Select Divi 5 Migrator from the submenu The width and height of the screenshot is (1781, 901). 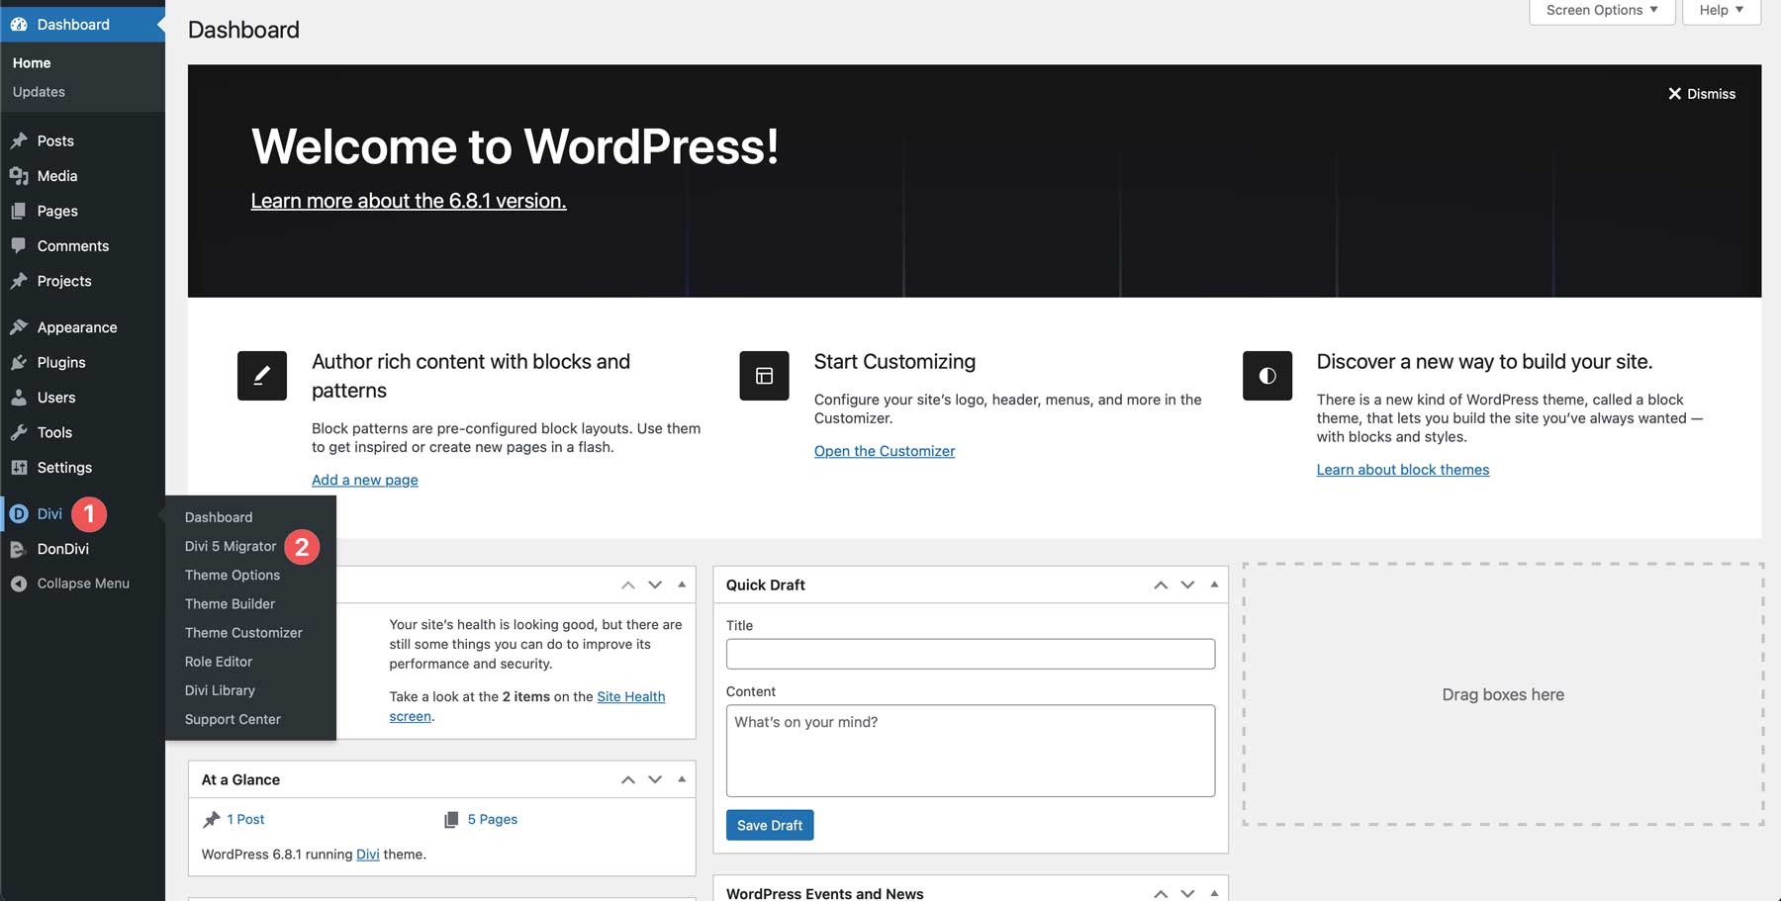click(231, 546)
